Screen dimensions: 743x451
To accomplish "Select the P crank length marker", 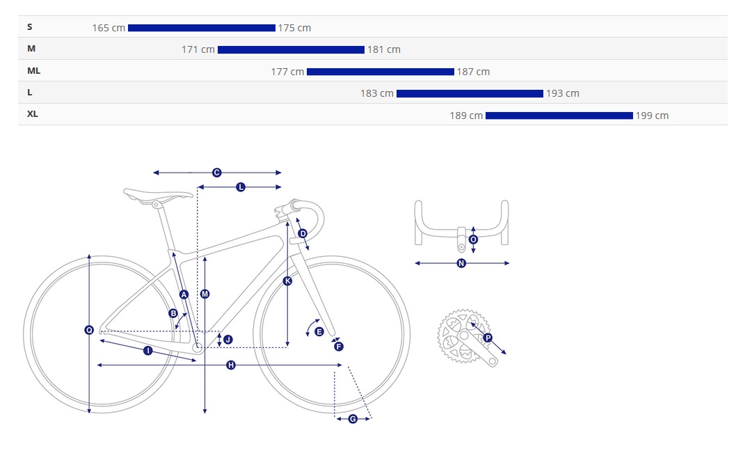I will (488, 338).
